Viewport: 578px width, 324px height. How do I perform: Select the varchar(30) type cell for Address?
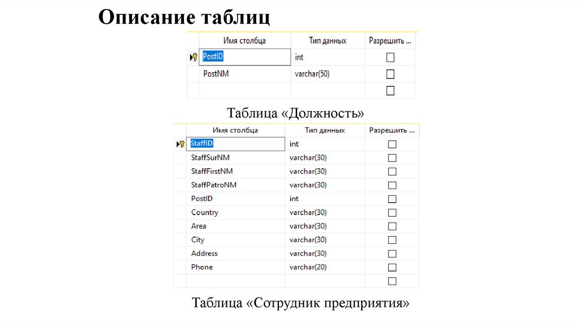[x=325, y=253]
